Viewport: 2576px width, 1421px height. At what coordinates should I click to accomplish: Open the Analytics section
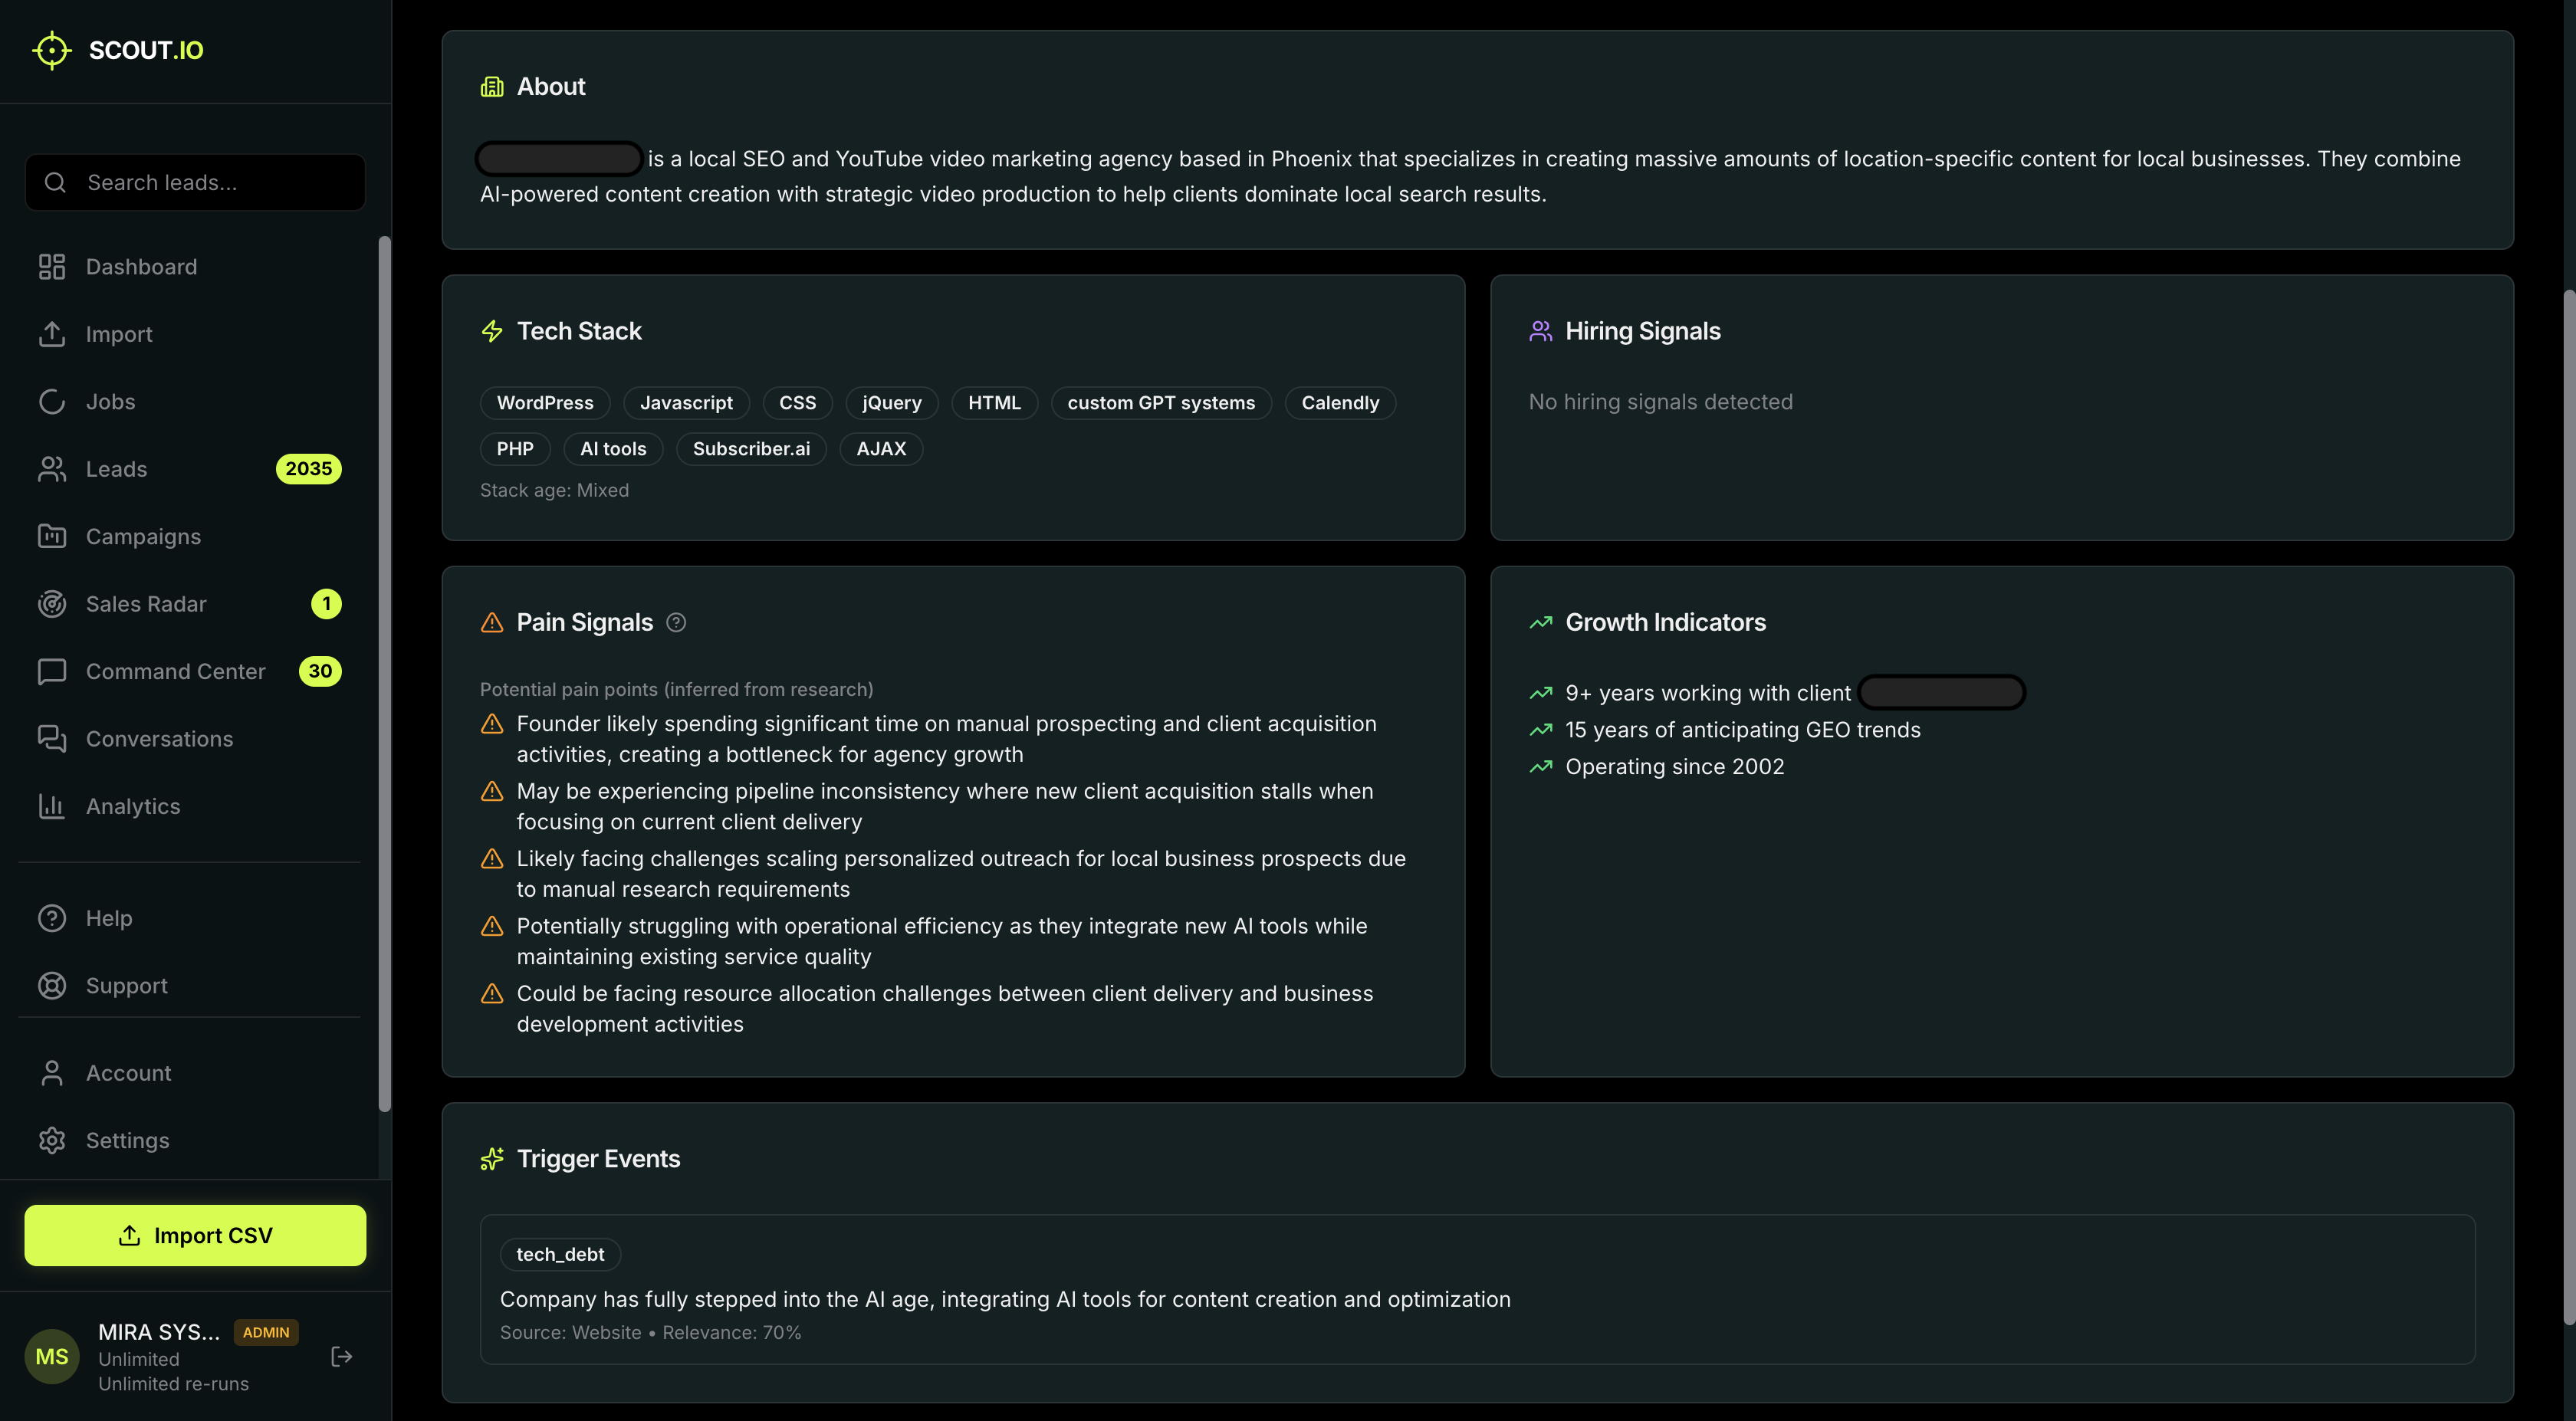pyautogui.click(x=132, y=806)
